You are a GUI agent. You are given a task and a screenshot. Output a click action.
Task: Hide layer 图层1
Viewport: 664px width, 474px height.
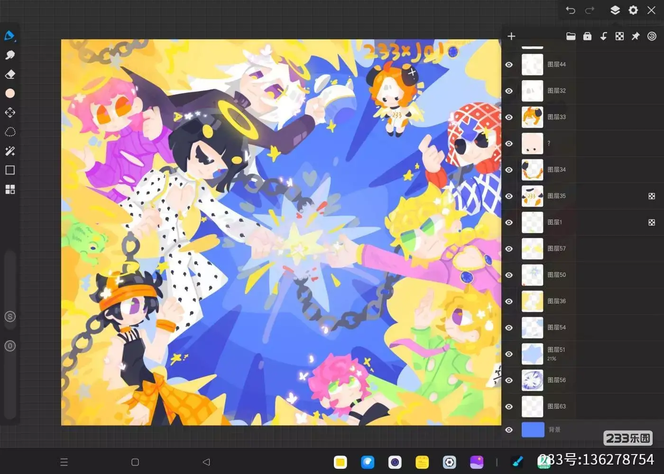tap(509, 222)
